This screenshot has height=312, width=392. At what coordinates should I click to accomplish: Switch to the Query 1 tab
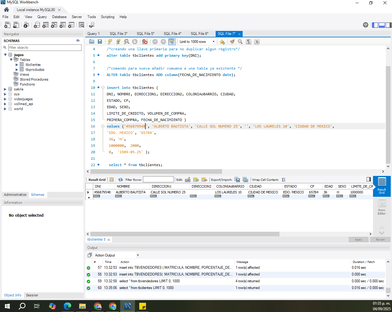94,34
